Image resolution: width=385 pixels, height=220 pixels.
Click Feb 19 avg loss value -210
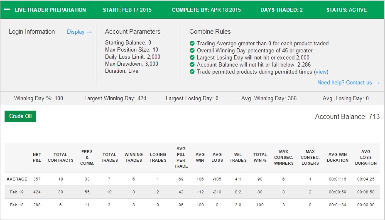(217, 192)
